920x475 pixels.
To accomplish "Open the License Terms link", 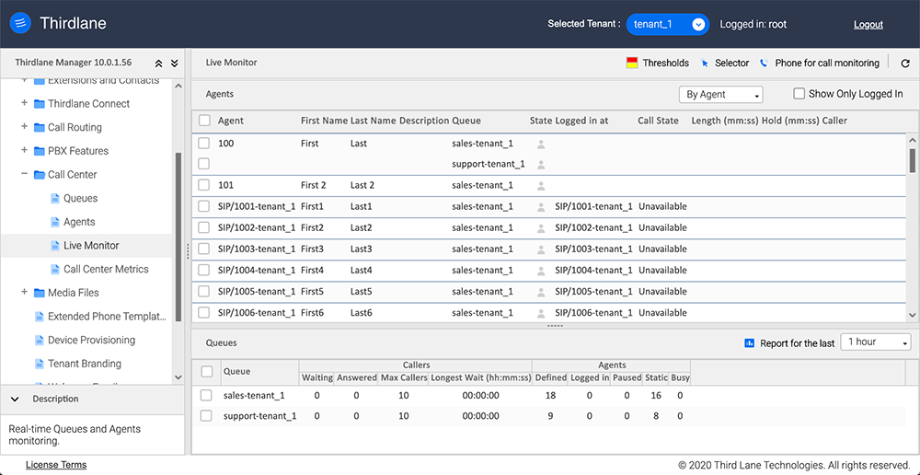I will tap(56, 465).
